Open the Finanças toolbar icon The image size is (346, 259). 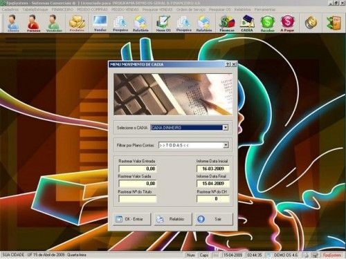227,23
